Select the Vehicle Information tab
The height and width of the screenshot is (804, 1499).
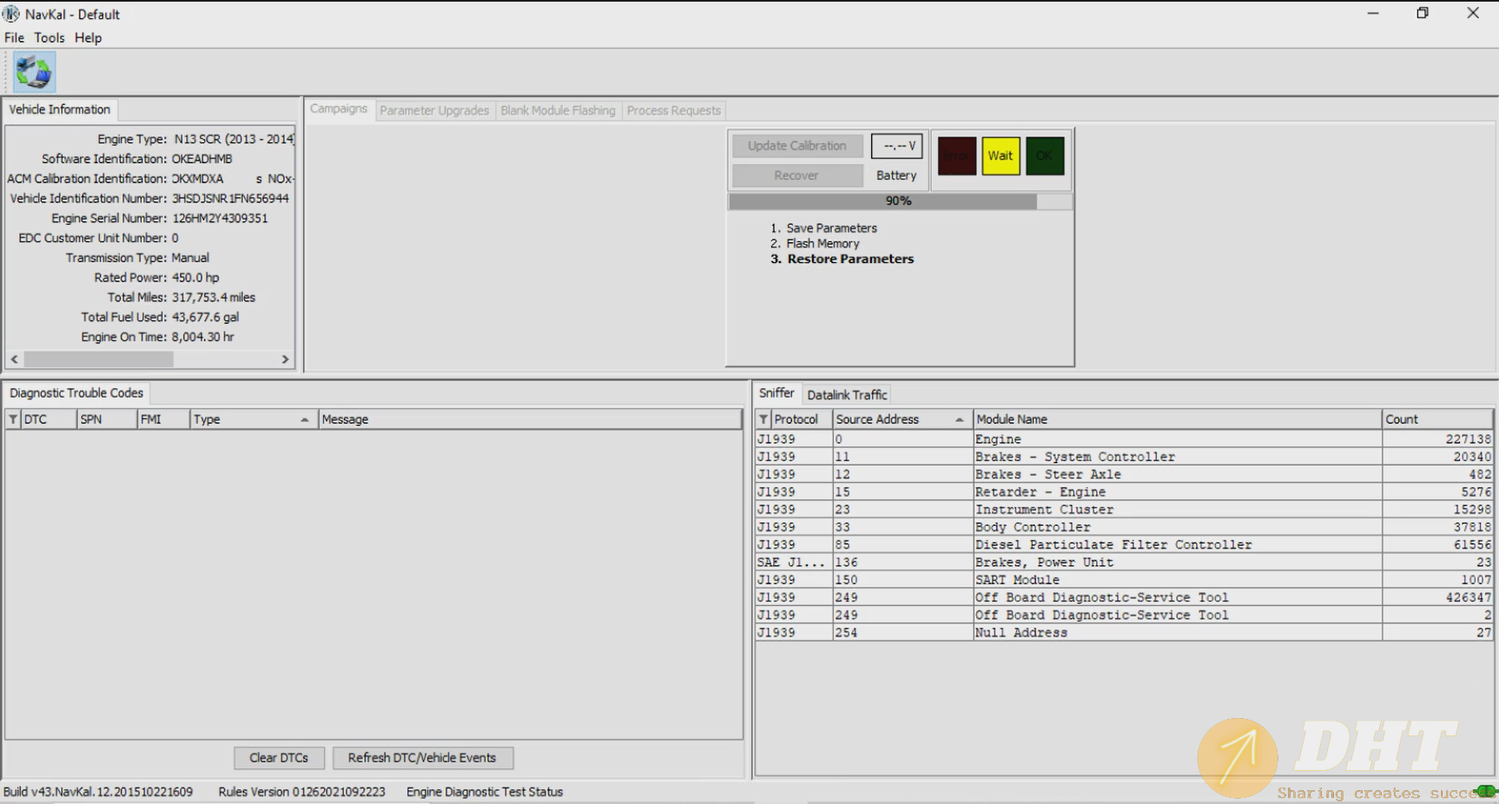pos(60,109)
